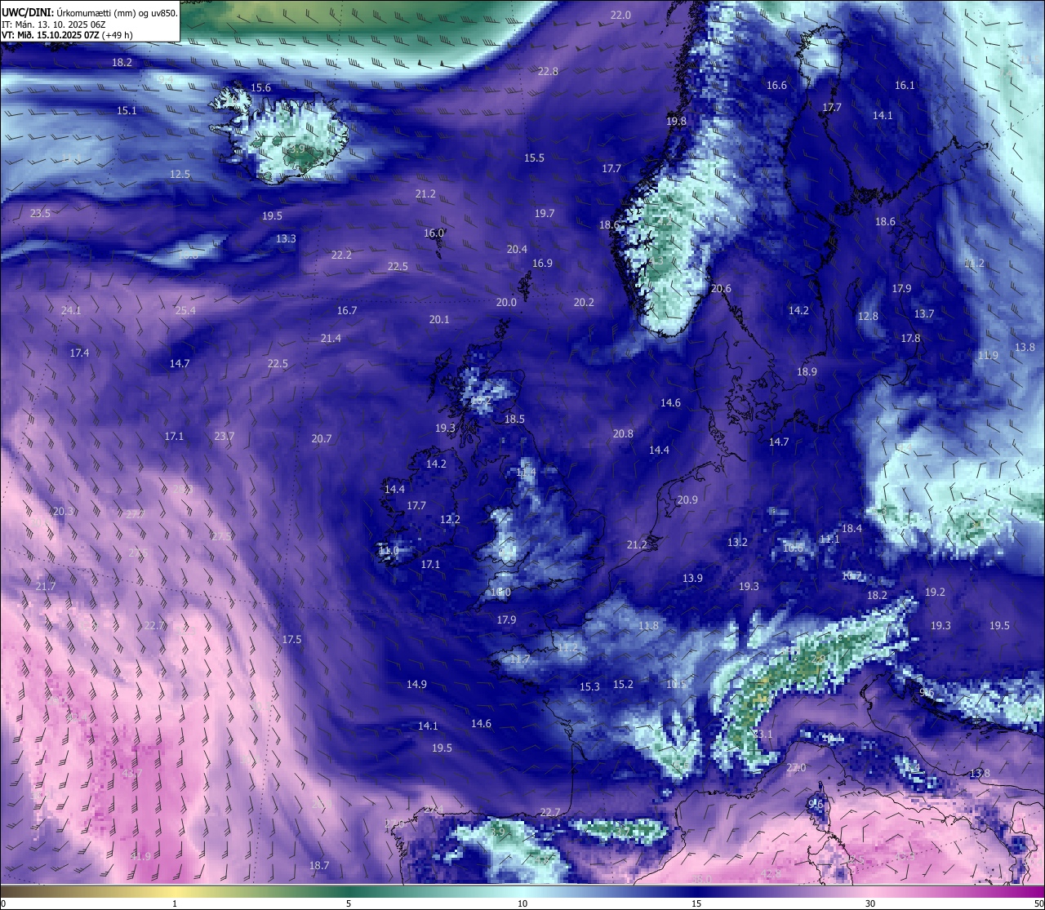Click the 25.4 value in the western Atlantic
This screenshot has height=910, width=1045.
pos(185,310)
